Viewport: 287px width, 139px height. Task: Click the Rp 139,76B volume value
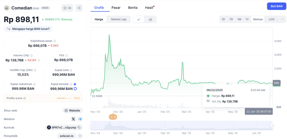coord(15,60)
